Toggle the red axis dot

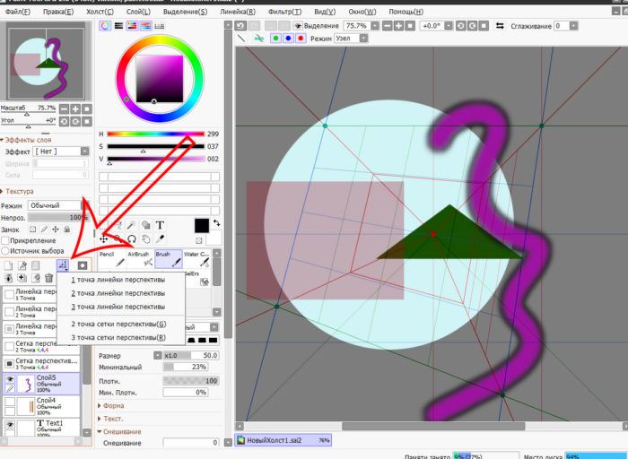(301, 39)
